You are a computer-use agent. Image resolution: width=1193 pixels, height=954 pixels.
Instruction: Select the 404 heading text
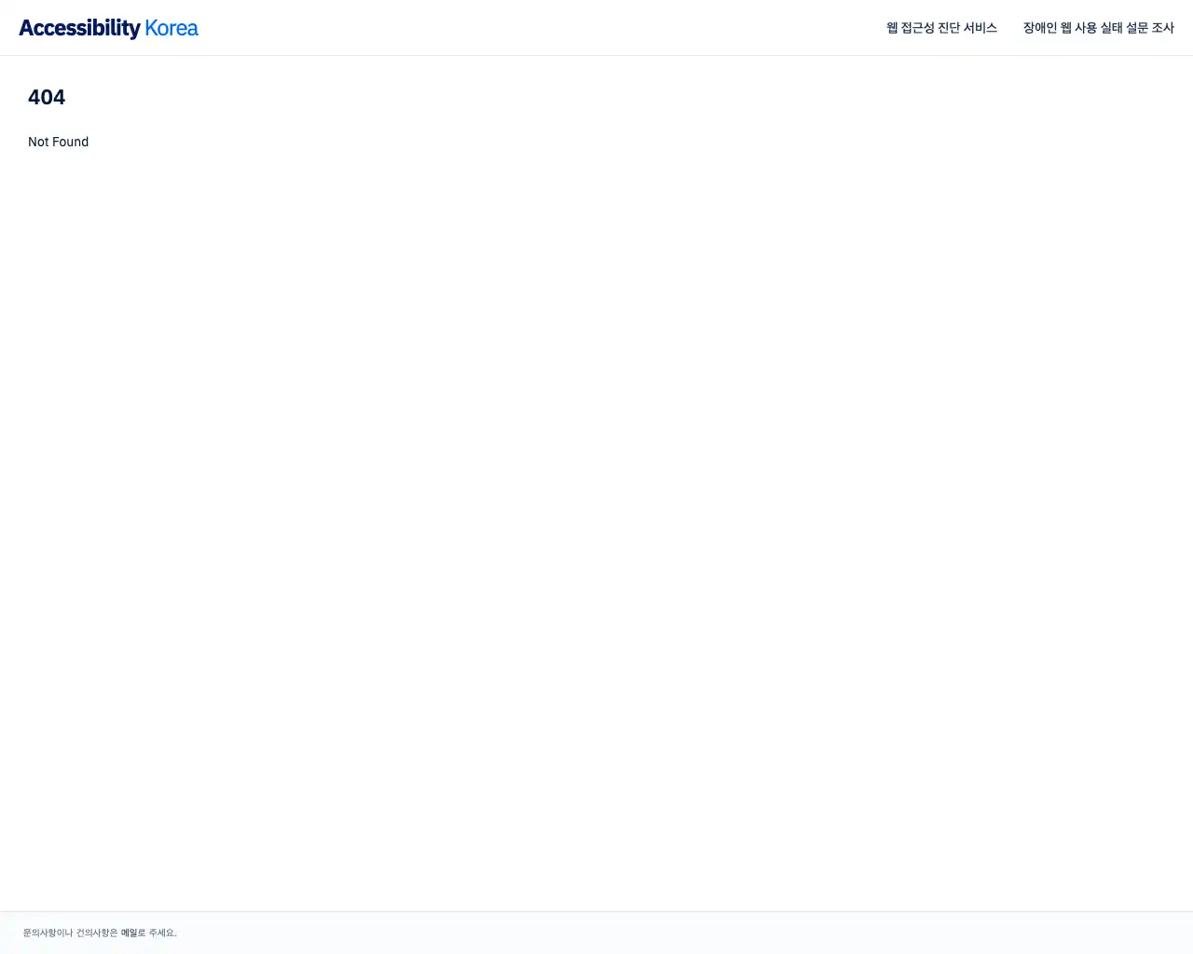(47, 97)
